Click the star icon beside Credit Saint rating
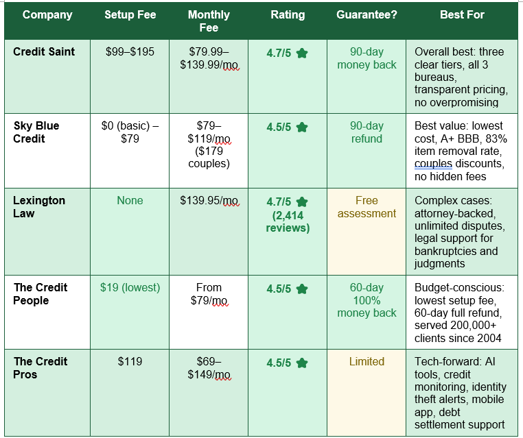This screenshot has width=523, height=438. click(x=302, y=53)
